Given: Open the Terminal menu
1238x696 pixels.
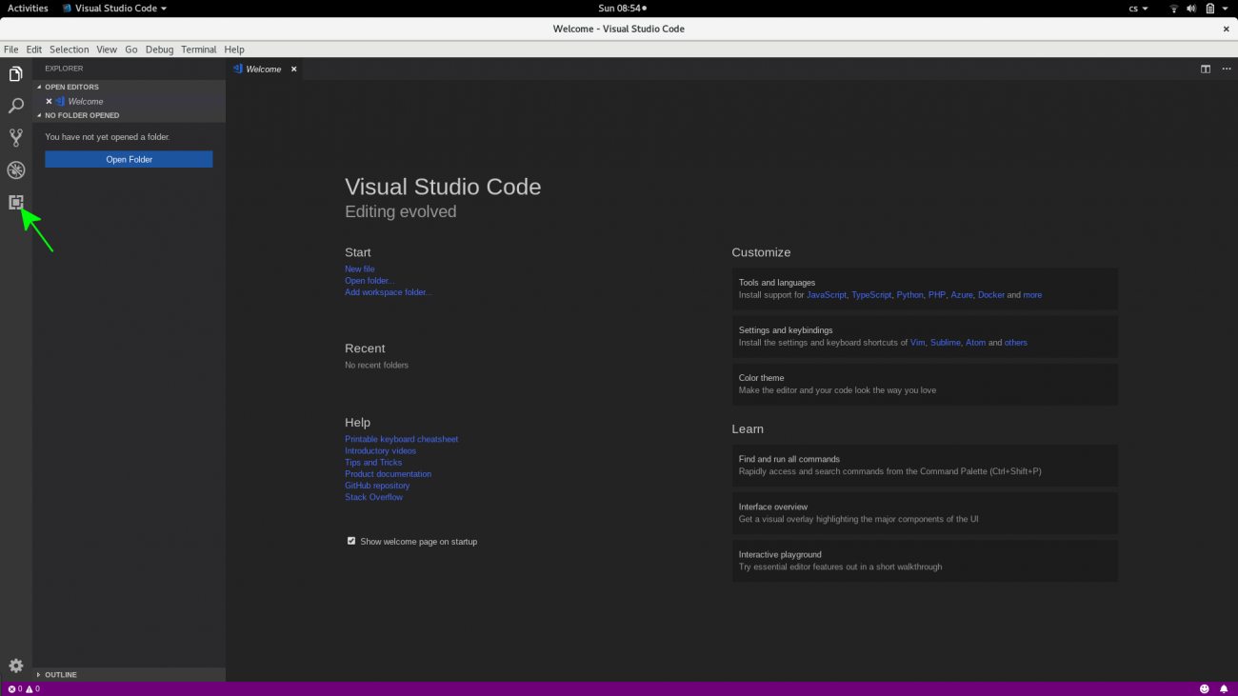Looking at the screenshot, I should (x=199, y=50).
